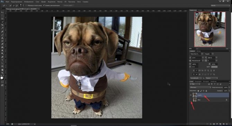The width and height of the screenshot is (232, 126).
Task: Select the Blur tool
Action: [2, 50]
